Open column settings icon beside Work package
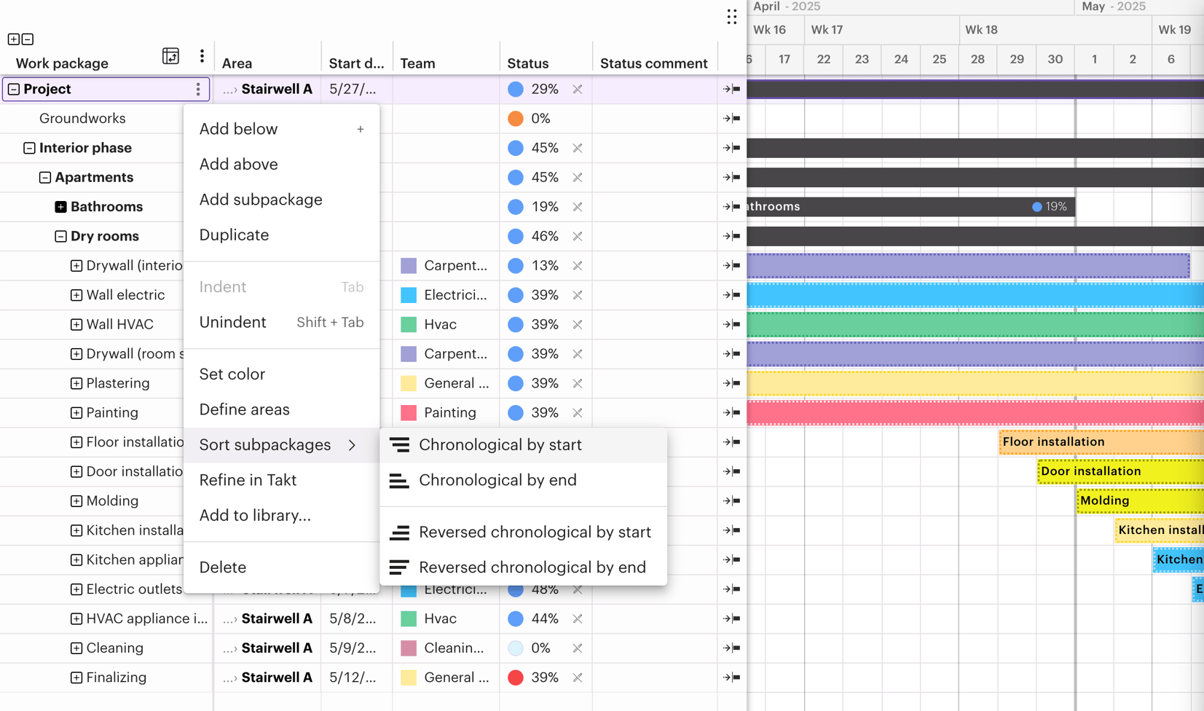1204x711 pixels. [171, 56]
